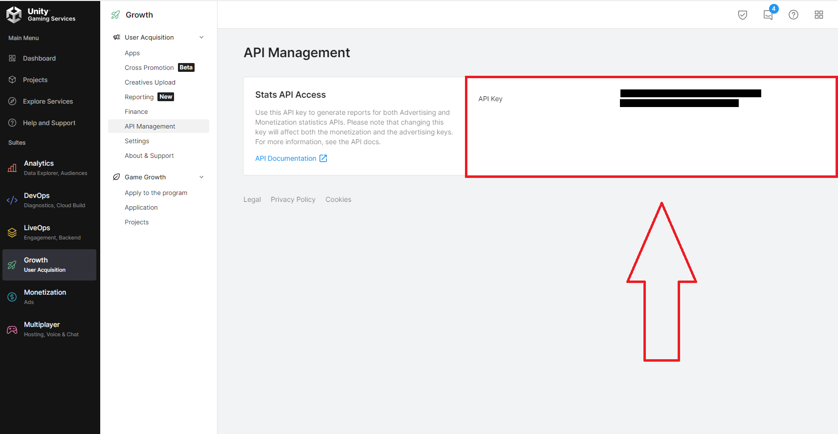Open notifications inbox with badge 4
This screenshot has height=434, width=838.
pos(768,15)
